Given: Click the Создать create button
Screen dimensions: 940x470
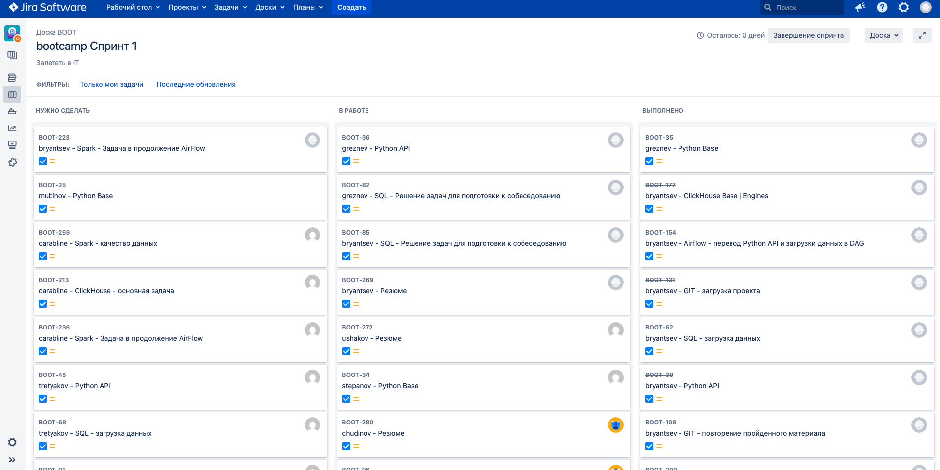Looking at the screenshot, I should [352, 7].
